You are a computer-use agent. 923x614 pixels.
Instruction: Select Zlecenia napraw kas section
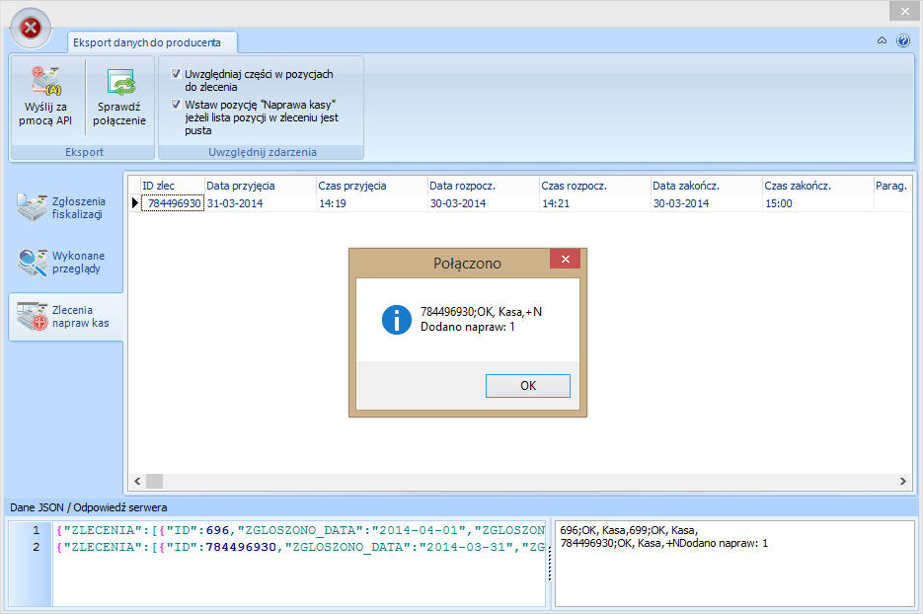[65, 316]
